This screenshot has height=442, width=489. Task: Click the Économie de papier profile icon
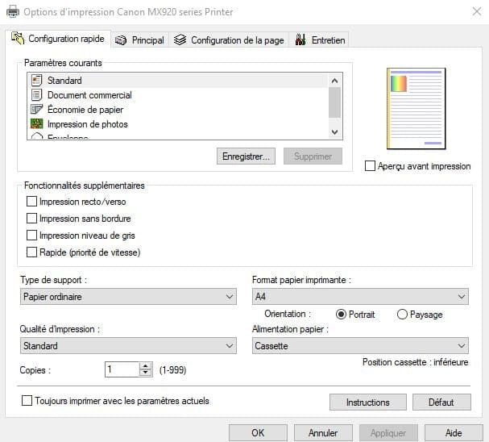point(37,109)
